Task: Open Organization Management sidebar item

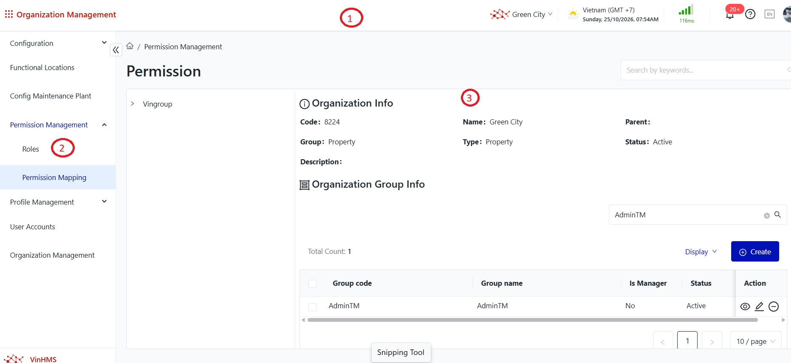Action: tap(52, 255)
